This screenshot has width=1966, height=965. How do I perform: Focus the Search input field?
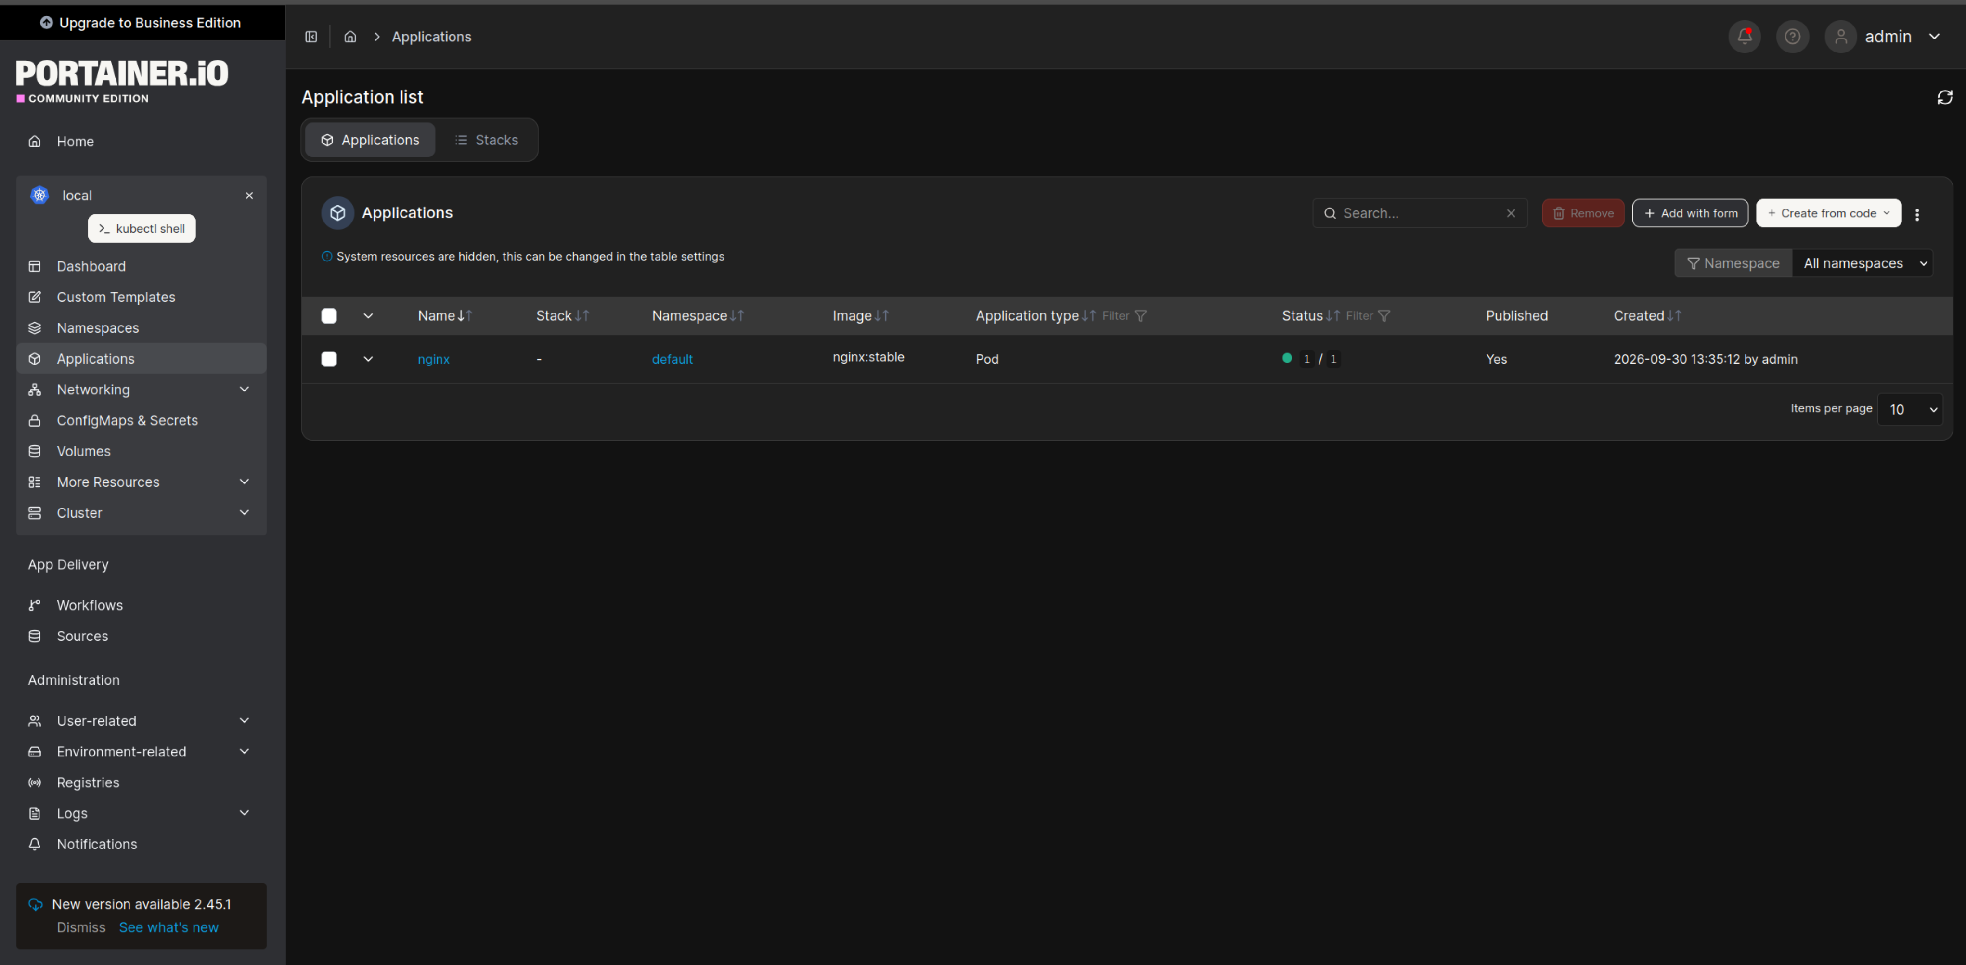[1420, 213]
